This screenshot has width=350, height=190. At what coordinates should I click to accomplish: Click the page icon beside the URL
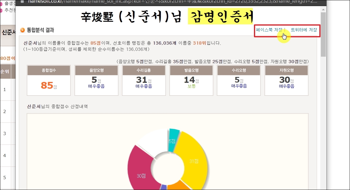[22, 1]
